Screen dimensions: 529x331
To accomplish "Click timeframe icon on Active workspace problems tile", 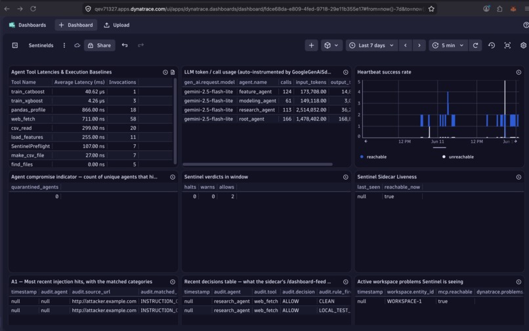I will [518, 282].
